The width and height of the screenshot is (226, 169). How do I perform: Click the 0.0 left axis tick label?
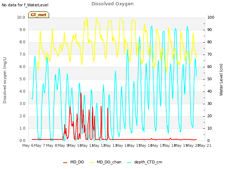click(x=22, y=140)
